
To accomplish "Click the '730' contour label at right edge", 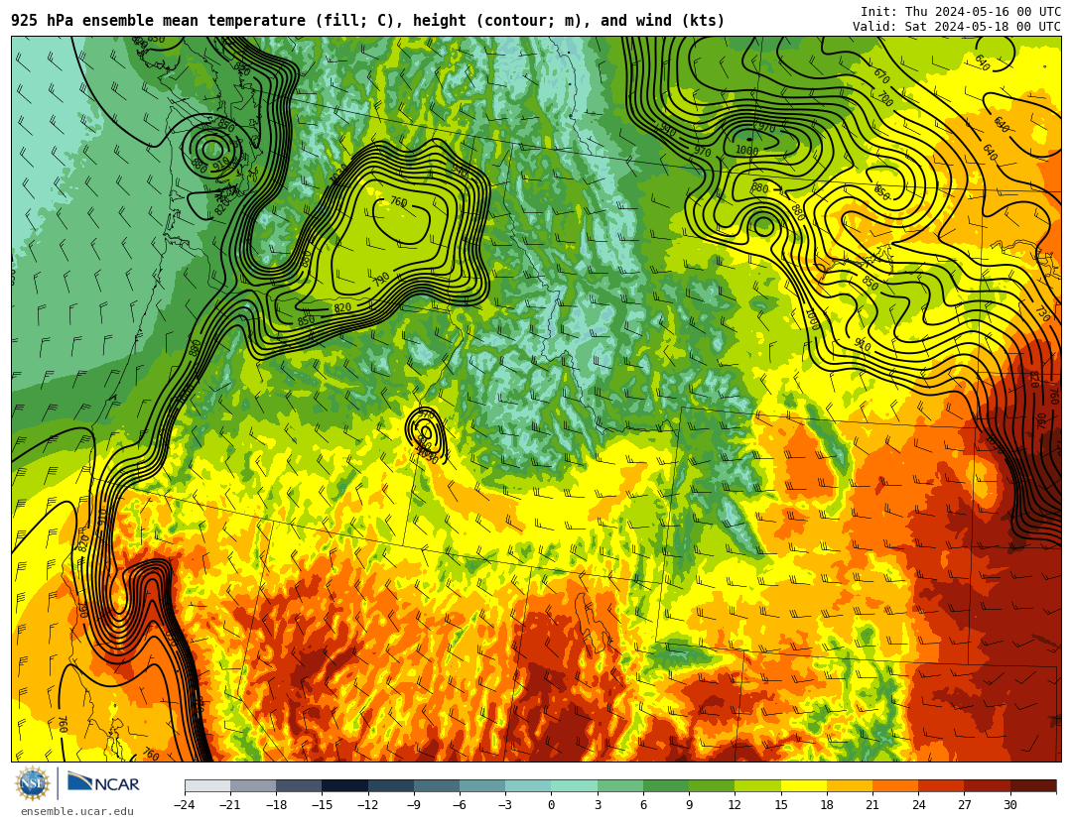I will pyautogui.click(x=1042, y=313).
